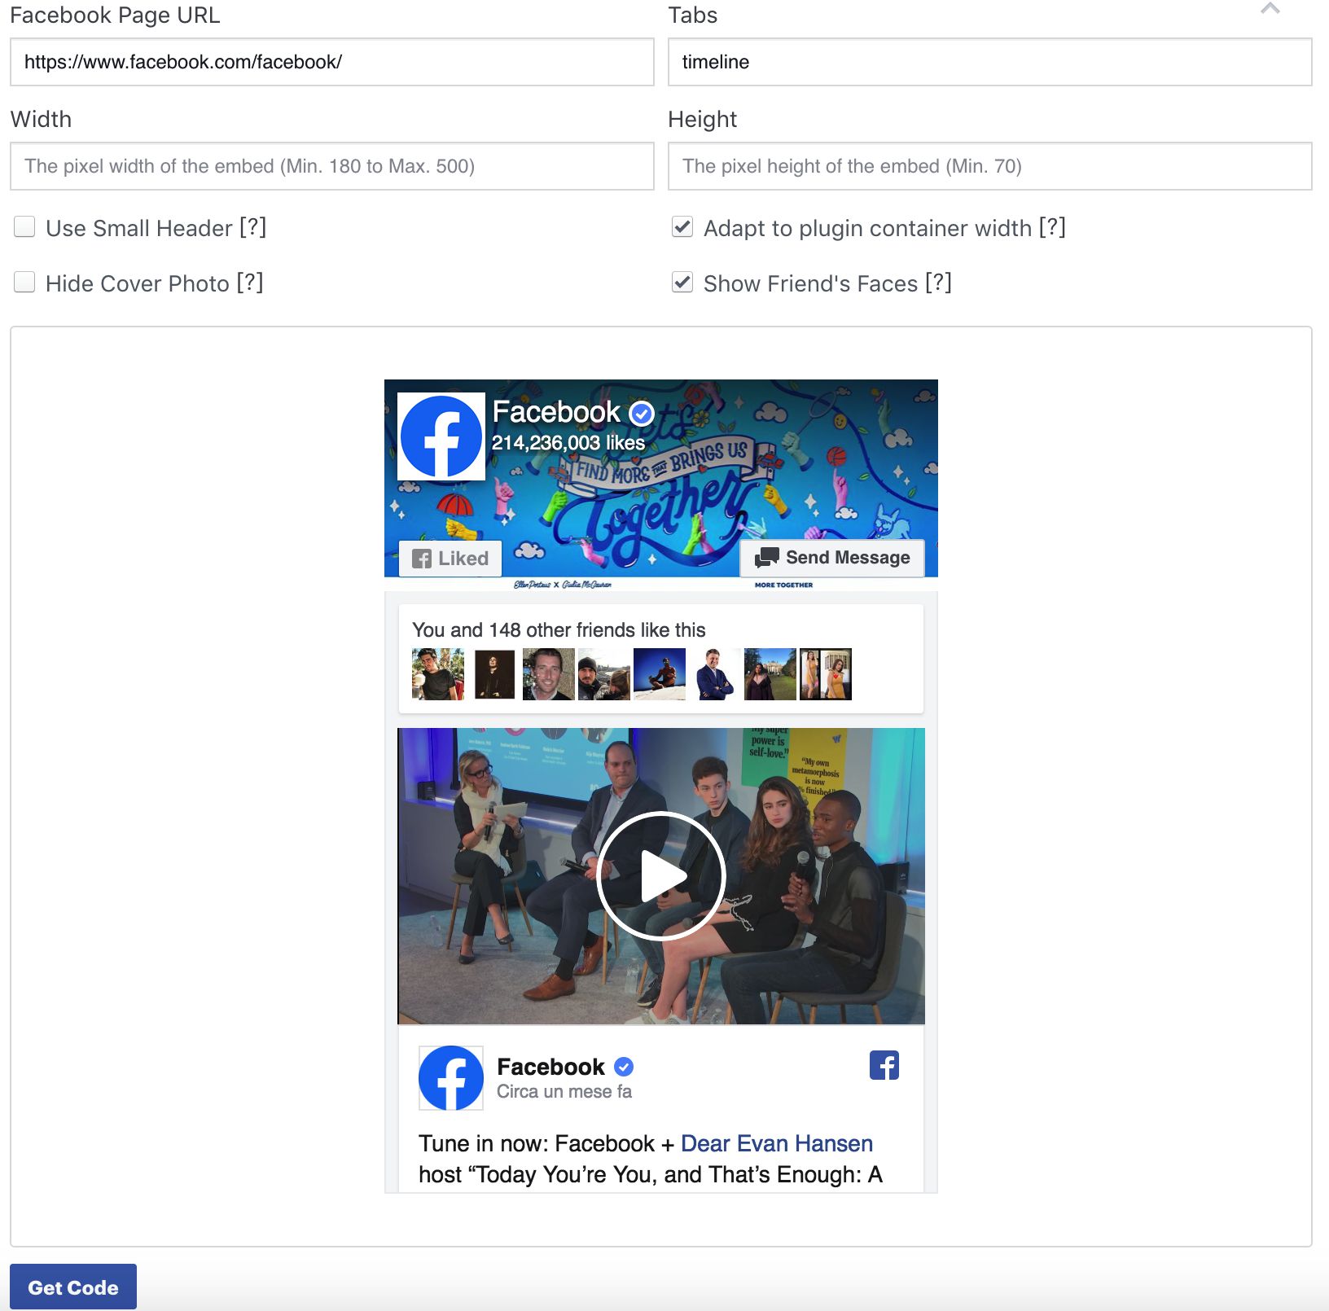Viewport: 1329px width, 1311px height.
Task: Click help marker next to Use Small Header
Action: coord(252,227)
